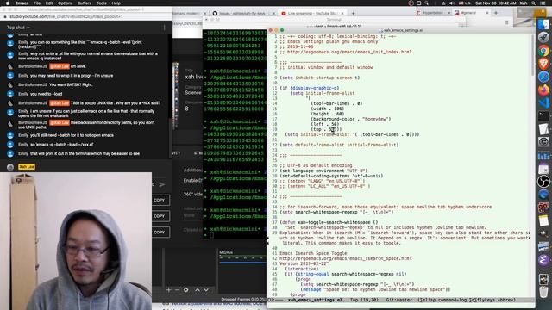Click the second COPY button

[159, 216]
